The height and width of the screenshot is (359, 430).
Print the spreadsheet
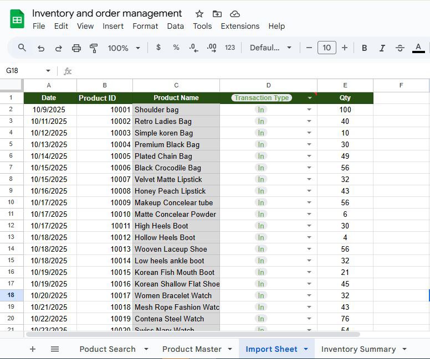76,48
